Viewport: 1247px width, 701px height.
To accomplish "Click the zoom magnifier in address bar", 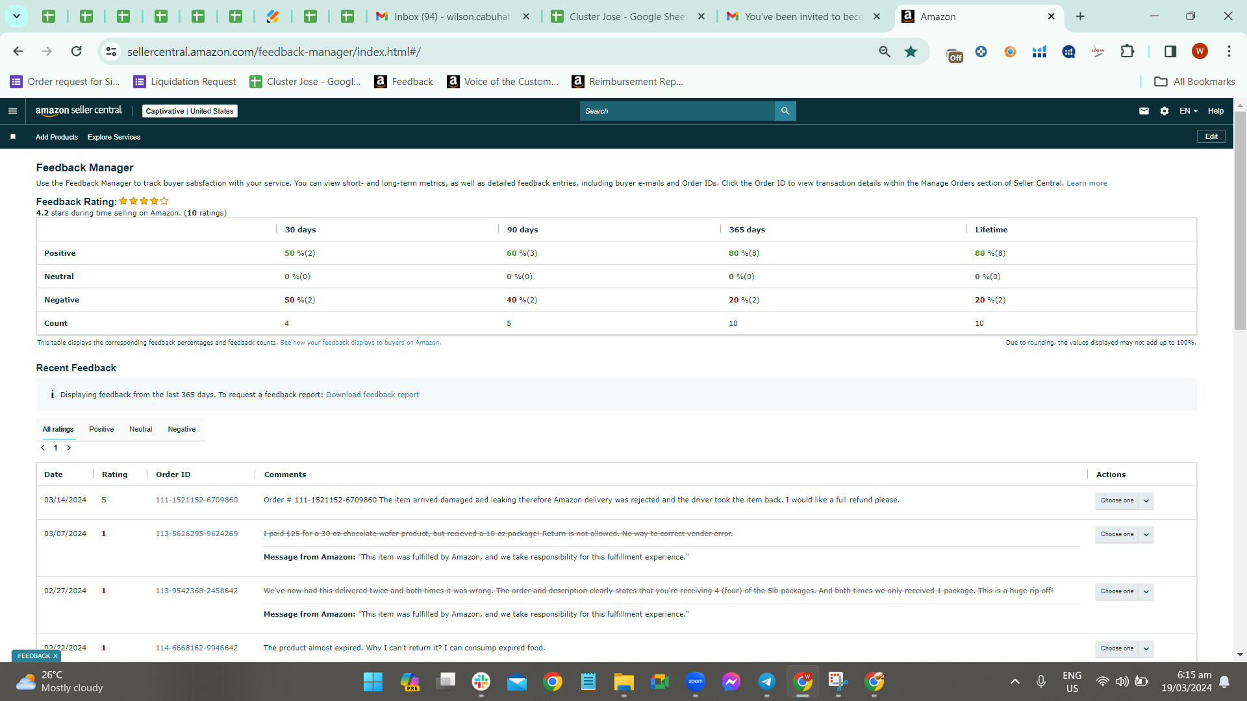I will (x=885, y=52).
